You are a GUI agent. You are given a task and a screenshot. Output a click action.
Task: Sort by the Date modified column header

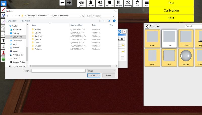click(x=76, y=25)
